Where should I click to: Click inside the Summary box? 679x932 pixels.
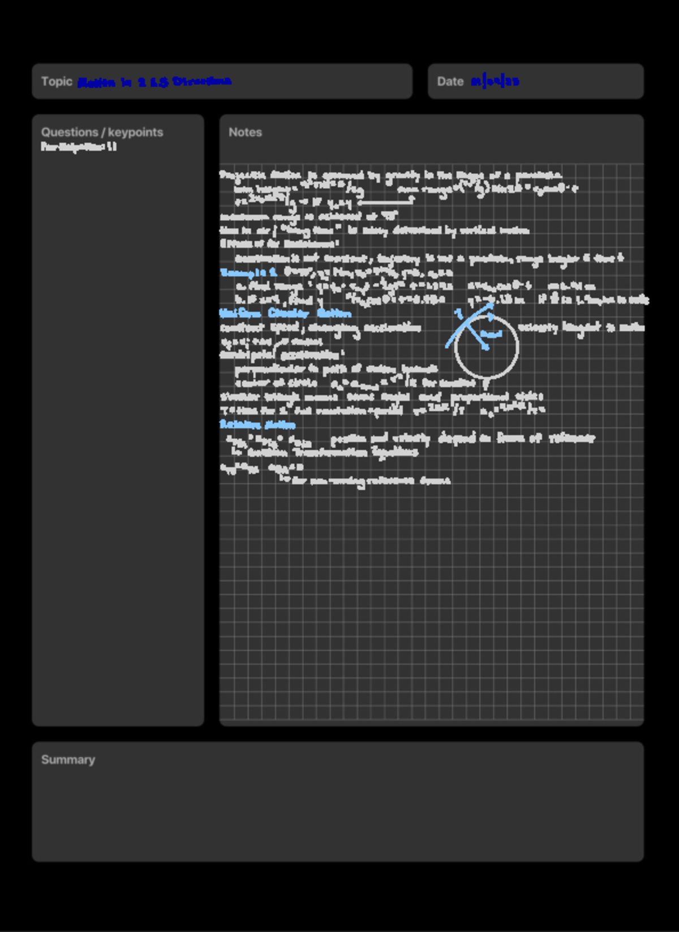pyautogui.click(x=338, y=802)
